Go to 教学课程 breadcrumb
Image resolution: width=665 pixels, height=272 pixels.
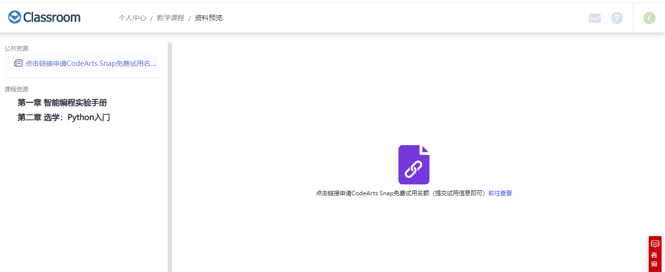(170, 18)
